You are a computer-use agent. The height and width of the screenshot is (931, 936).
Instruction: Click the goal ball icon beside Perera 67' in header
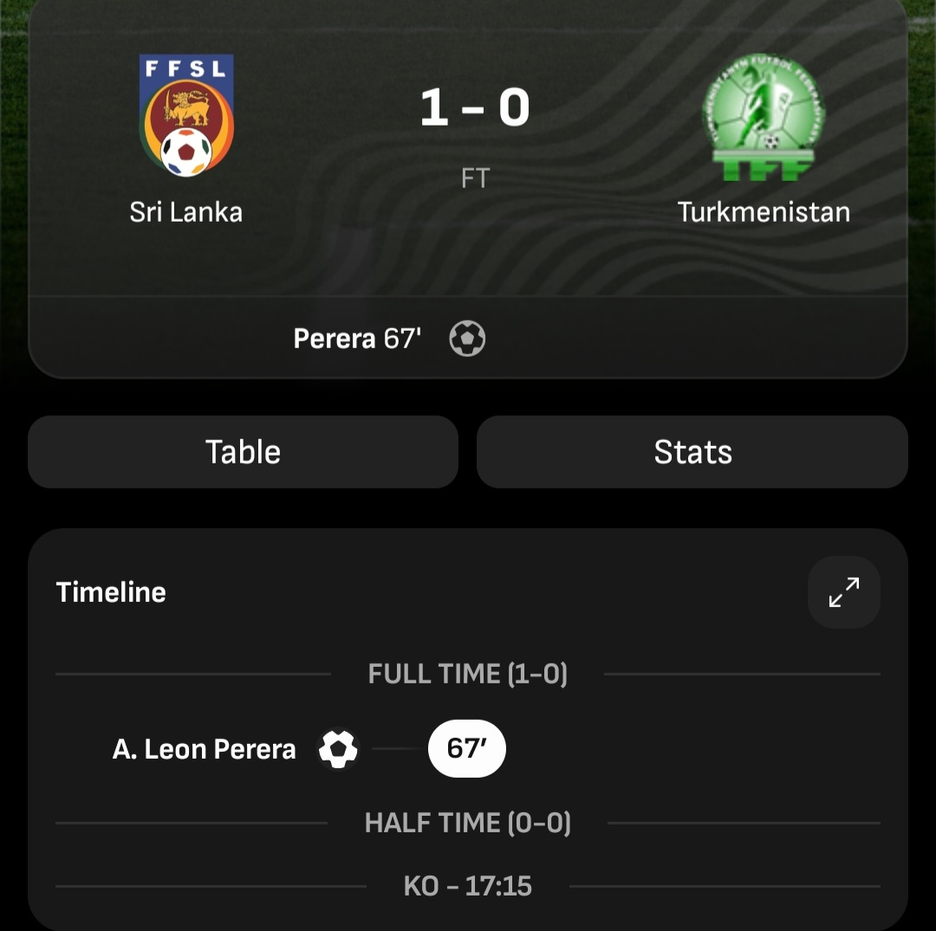(467, 339)
